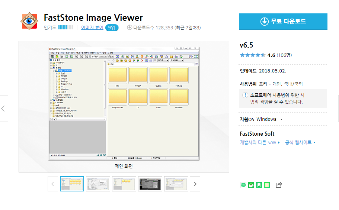339x210 pixels.
Task: Open the 이미지 뷰어 category link
Action: point(92,28)
